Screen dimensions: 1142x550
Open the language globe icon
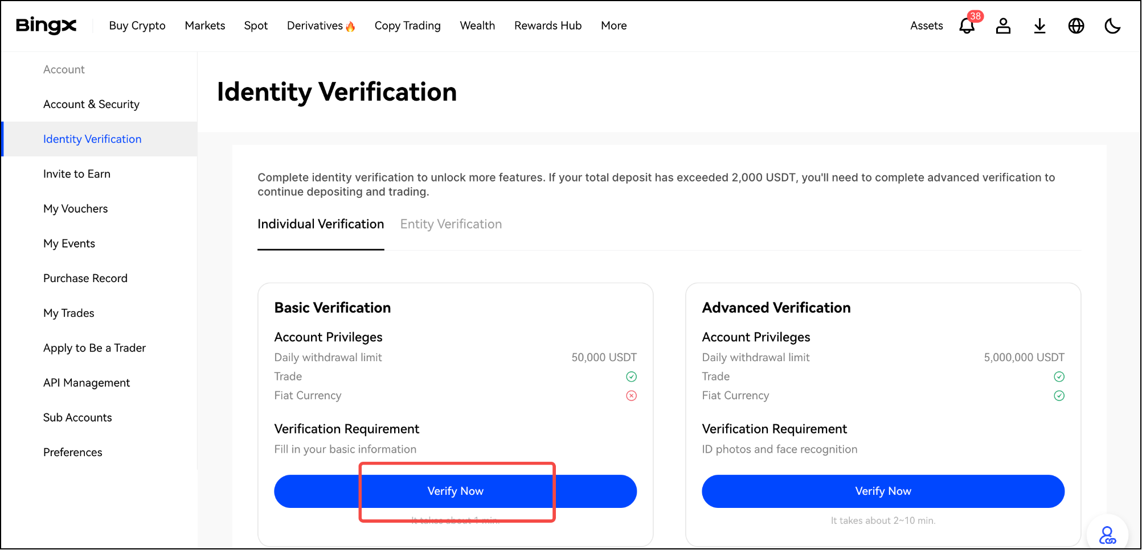[x=1076, y=26]
